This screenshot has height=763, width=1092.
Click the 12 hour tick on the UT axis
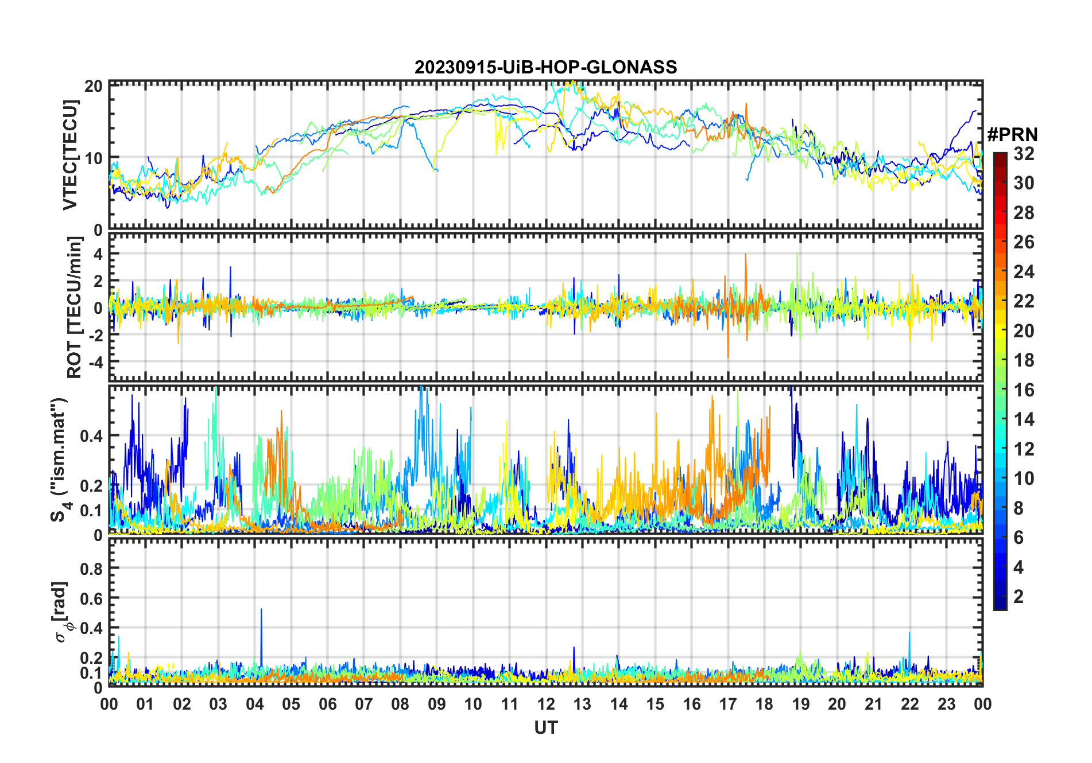pyautogui.click(x=545, y=704)
